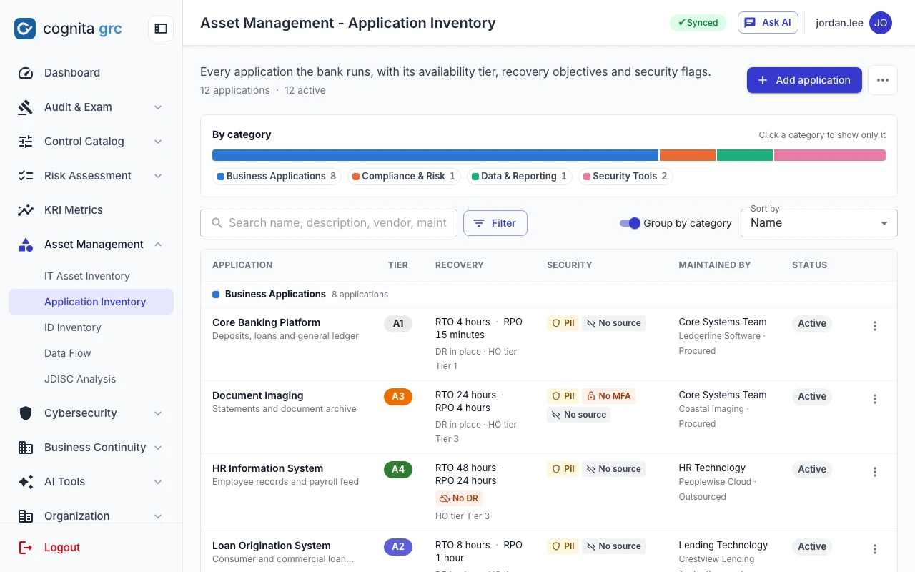The height and width of the screenshot is (572, 915).
Task: Open Data Flow submenu item
Action: point(91,353)
